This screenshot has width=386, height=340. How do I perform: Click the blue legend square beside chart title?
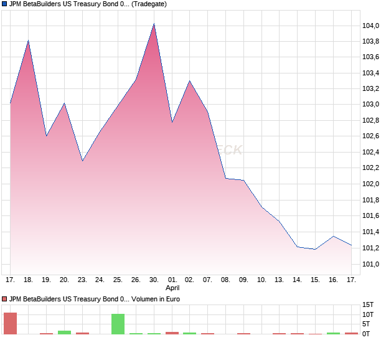[5, 4]
